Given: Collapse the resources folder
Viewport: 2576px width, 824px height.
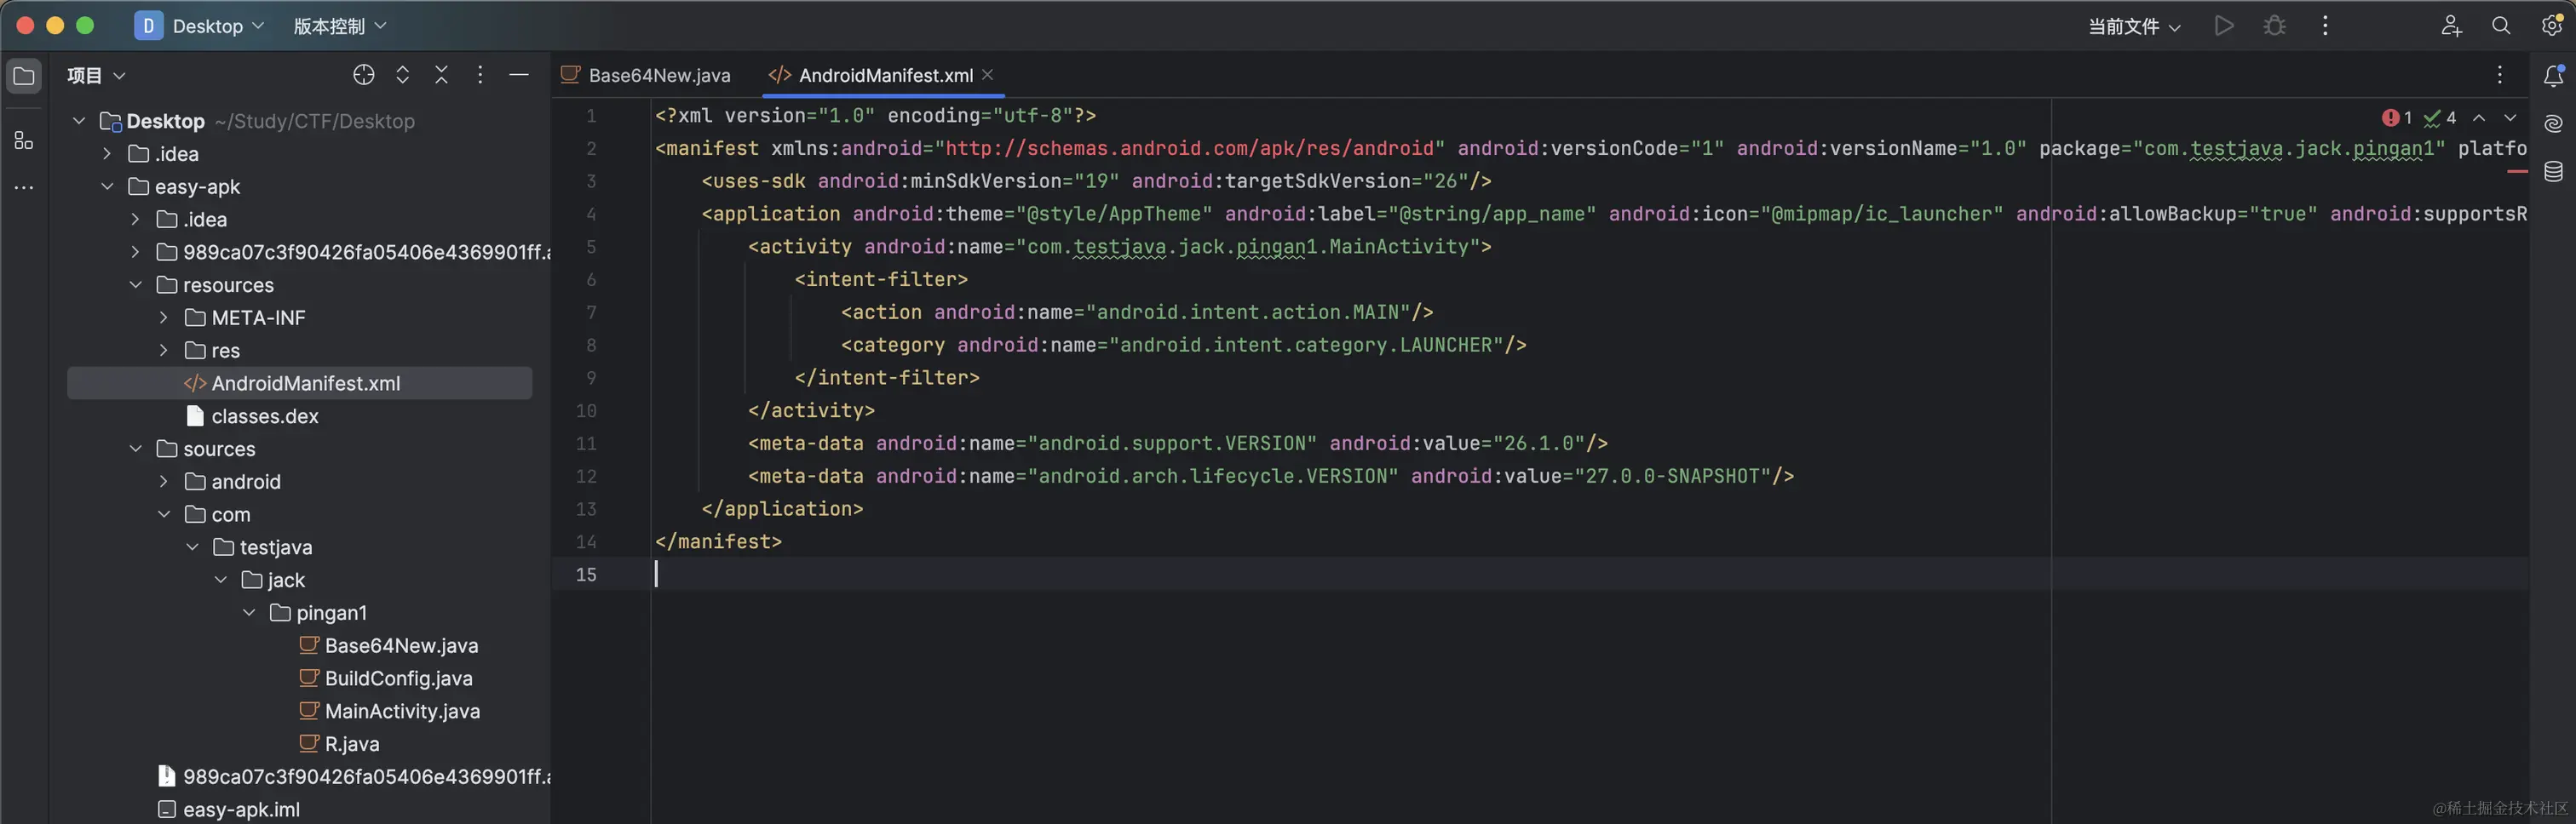Looking at the screenshot, I should (135, 284).
